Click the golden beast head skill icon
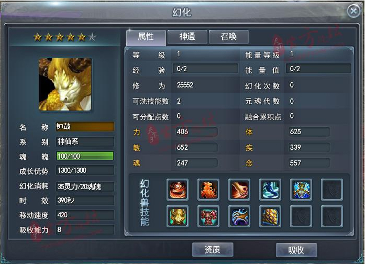 pos(178,216)
